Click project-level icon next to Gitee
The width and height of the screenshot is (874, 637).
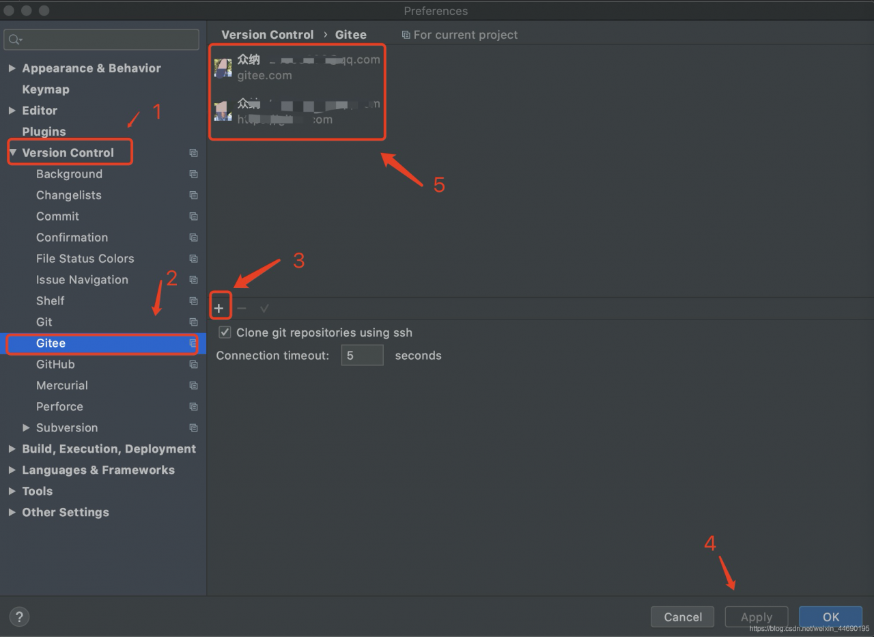pyautogui.click(x=193, y=343)
